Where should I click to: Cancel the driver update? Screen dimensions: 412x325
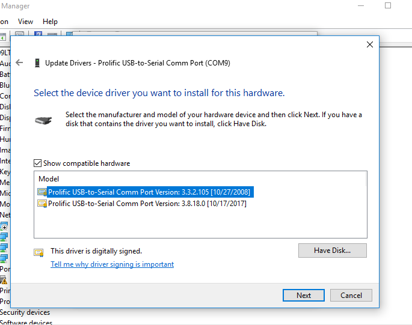(351, 296)
